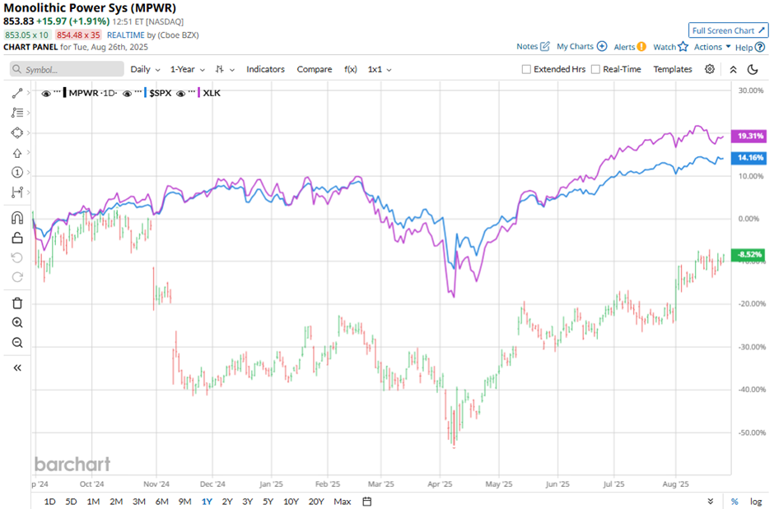This screenshot has height=509, width=774.
Task: Open Alerts for this symbol
Action: pos(630,47)
